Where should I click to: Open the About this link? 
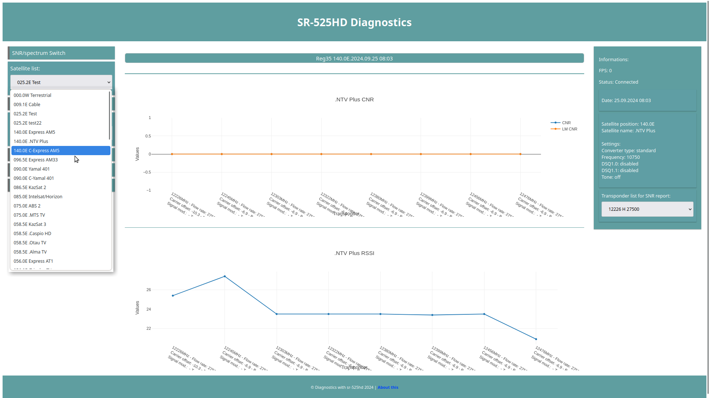click(x=388, y=387)
